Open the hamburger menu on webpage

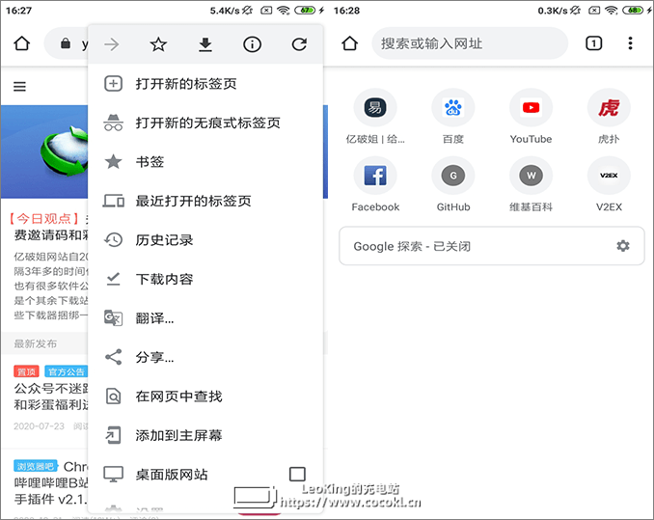[19, 86]
